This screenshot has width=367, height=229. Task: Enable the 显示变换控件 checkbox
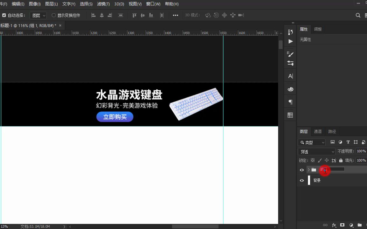point(53,15)
